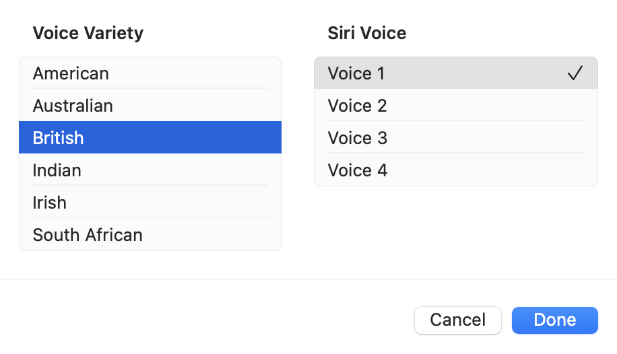Image resolution: width=617 pixels, height=354 pixels.
Task: Click the Siri Voice heading label
Action: tap(367, 33)
